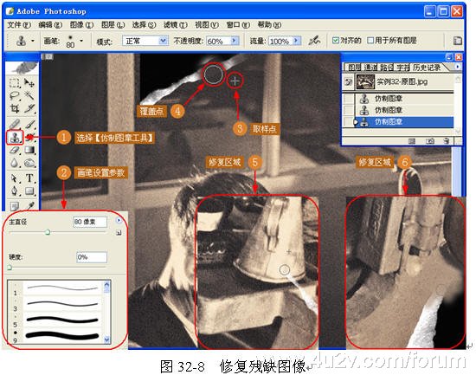This screenshot has height=375, width=476.
Task: Click the brush list scroll down arrow
Action: (106, 339)
